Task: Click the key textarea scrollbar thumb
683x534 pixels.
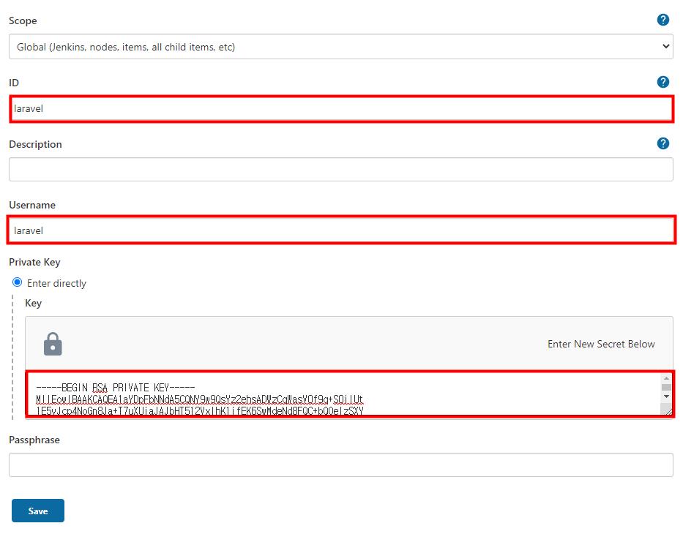Action: (666, 388)
